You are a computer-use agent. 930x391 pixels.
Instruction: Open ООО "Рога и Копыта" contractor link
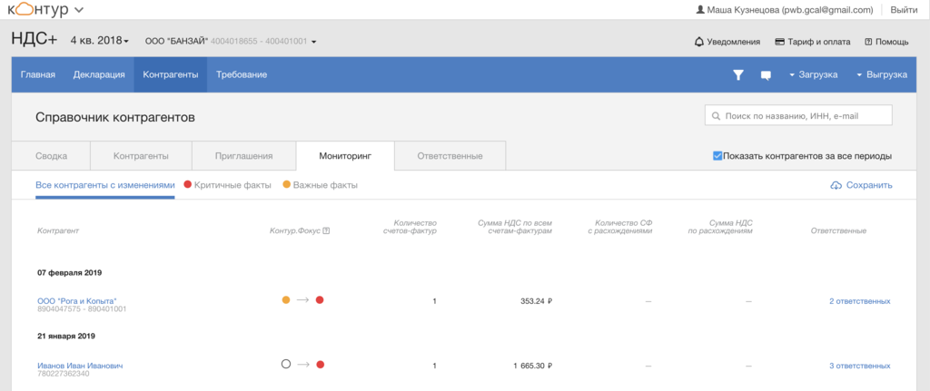(x=77, y=301)
